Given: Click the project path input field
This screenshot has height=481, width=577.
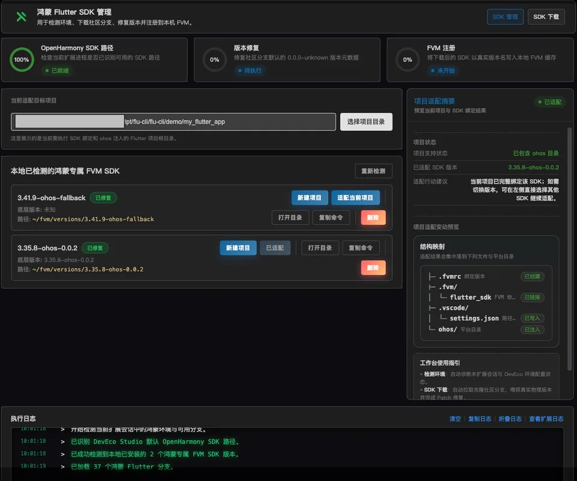Looking at the screenshot, I should (x=173, y=122).
